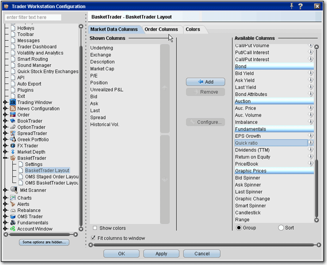Click the tree panel scroll-down arrow
This screenshot has height=265, width=327.
[x=81, y=229]
